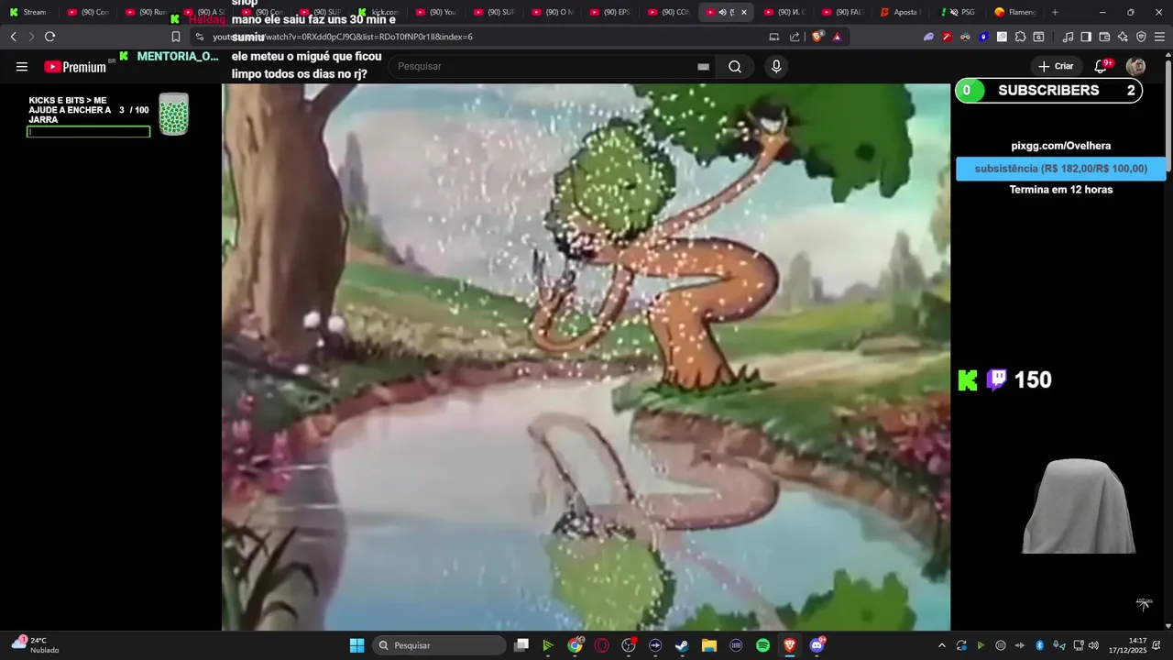Open the browser extensions puzzle icon
Screen dimensions: 1173x660
1020,37
